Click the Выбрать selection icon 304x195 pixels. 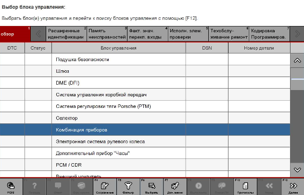152,186
